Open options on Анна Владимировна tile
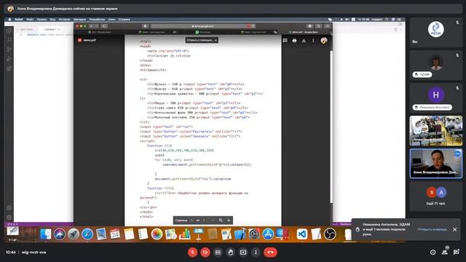Image resolution: width=466 pixels, height=262 pixels. pos(457,154)
